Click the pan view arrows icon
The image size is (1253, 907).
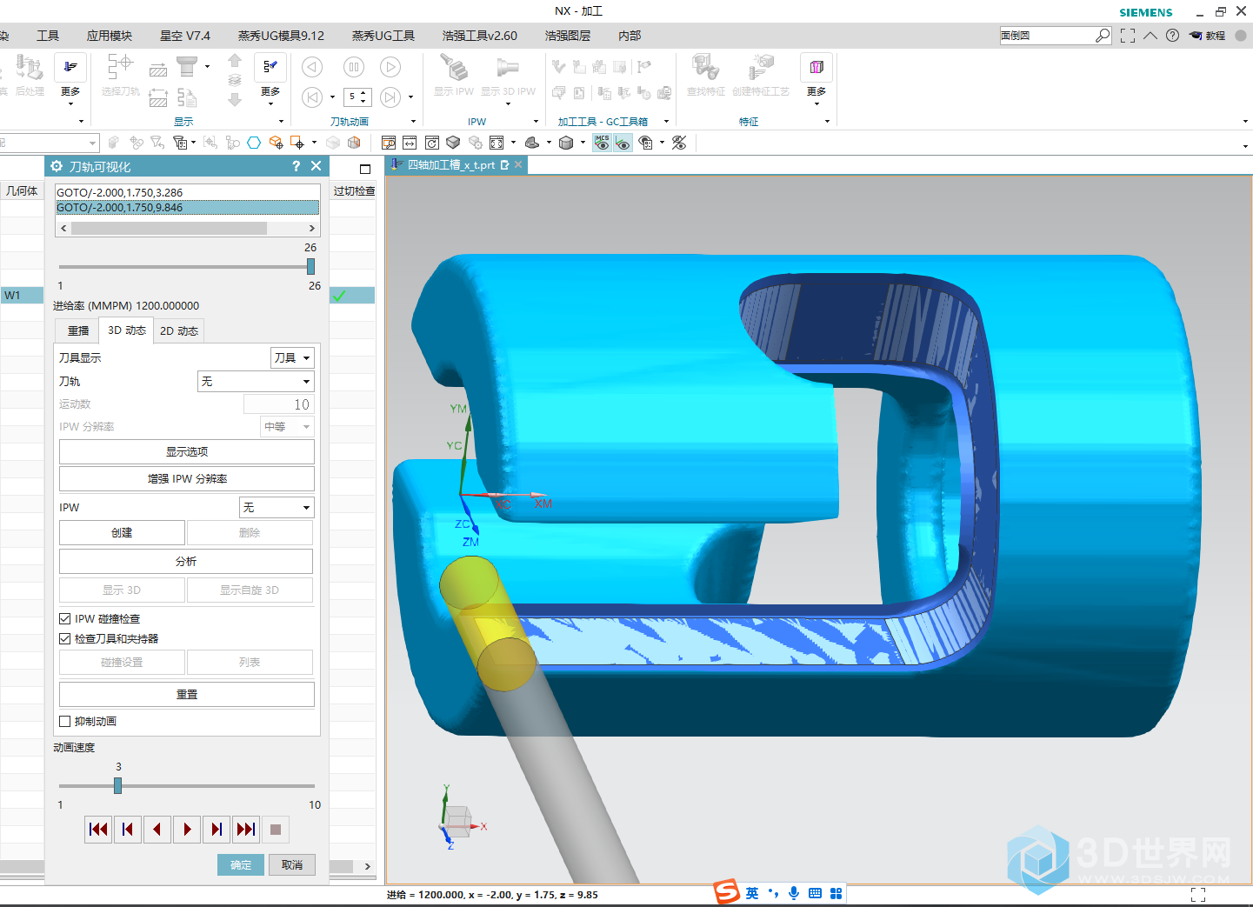point(410,143)
